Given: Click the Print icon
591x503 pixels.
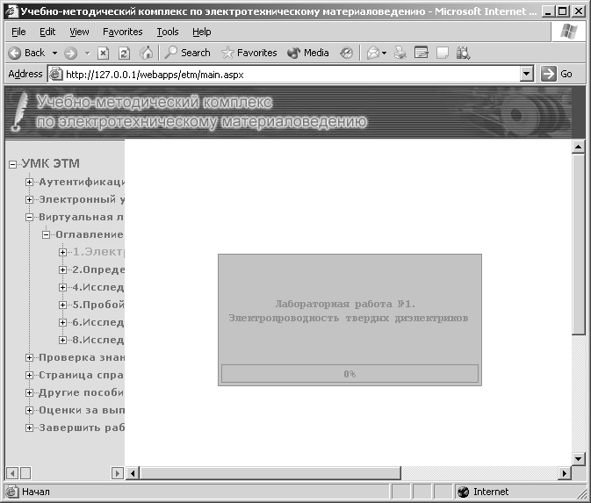Looking at the screenshot, I should 400,54.
